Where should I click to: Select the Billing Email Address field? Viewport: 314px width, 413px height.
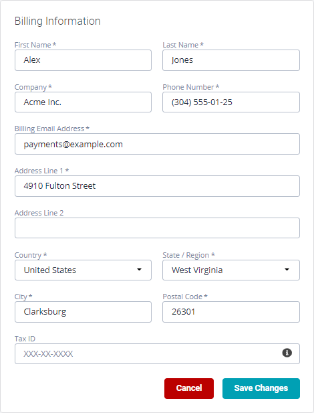(157, 144)
